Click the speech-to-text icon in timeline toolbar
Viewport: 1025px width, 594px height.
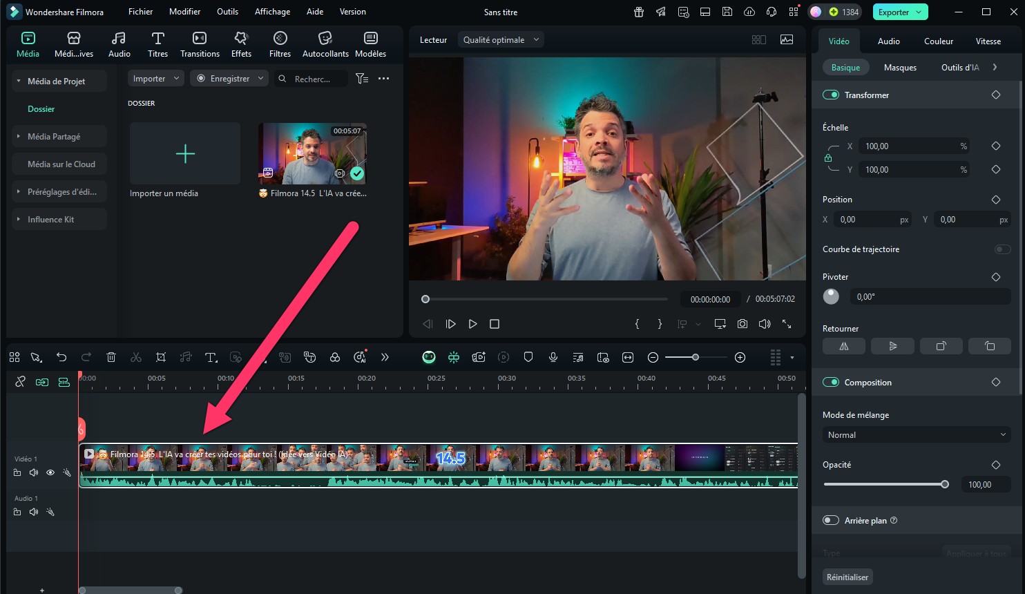pos(310,357)
